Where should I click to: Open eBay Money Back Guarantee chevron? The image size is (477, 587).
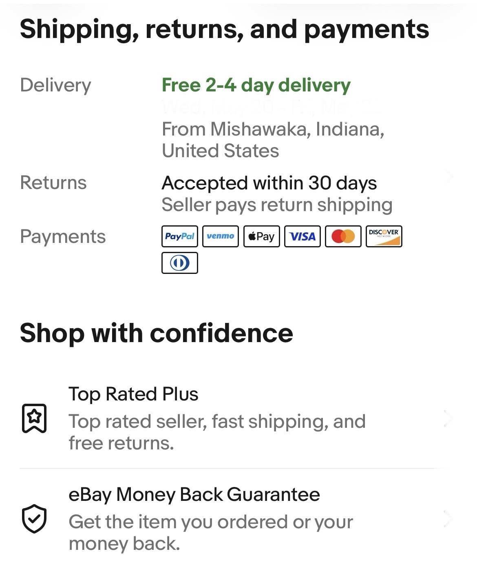(448, 519)
